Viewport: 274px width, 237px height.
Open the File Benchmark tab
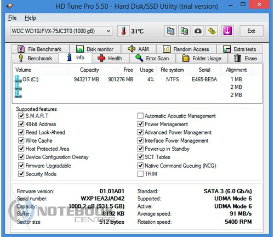(x=40, y=49)
